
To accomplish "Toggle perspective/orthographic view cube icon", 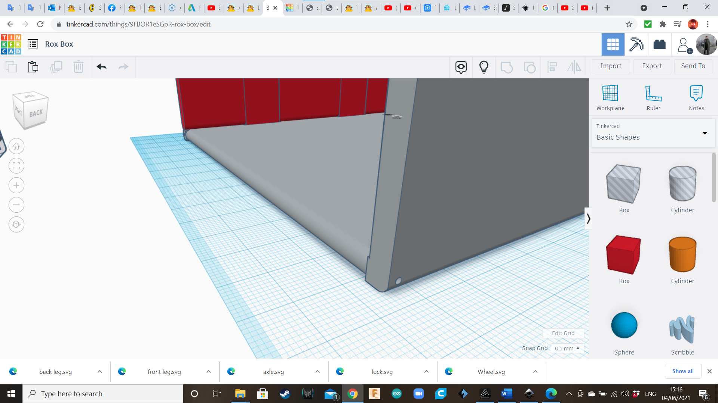I will (16, 225).
